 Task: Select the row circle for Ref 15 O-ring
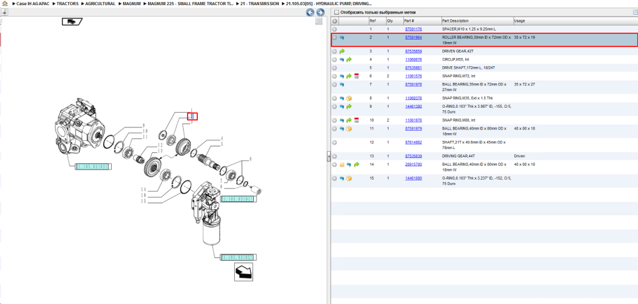pyautogui.click(x=334, y=178)
